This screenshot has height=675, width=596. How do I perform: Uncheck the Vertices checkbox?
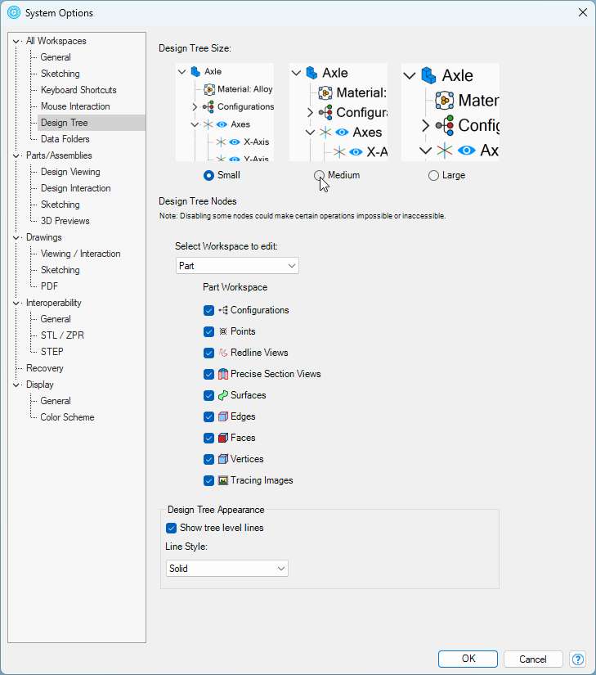(208, 459)
